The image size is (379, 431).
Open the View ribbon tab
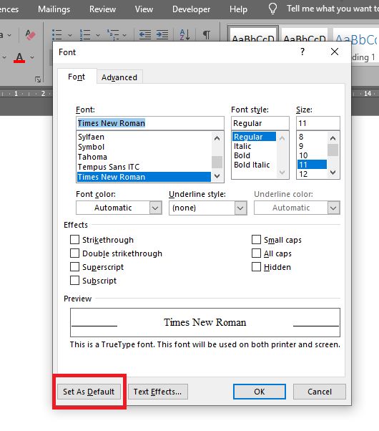[144, 9]
